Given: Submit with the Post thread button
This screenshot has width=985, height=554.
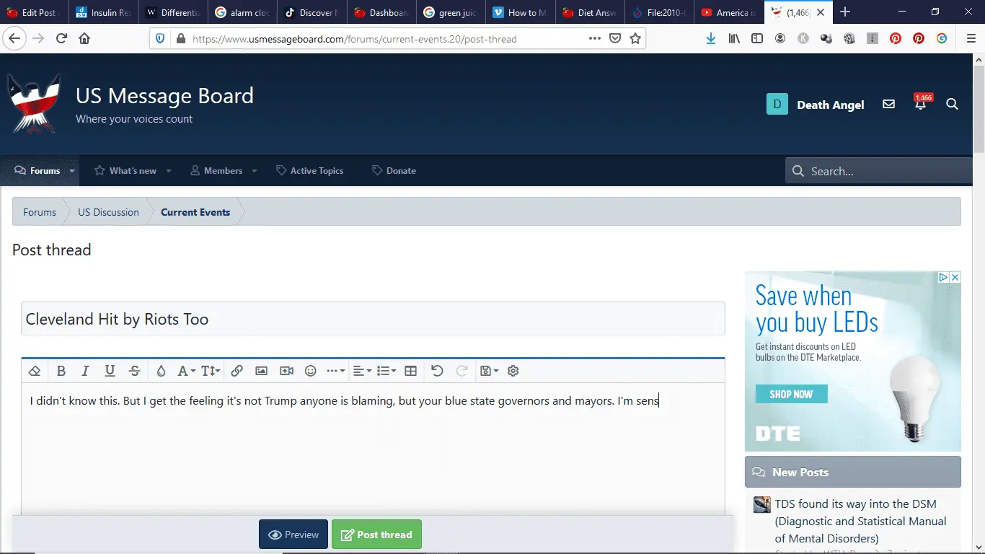Looking at the screenshot, I should click(376, 535).
